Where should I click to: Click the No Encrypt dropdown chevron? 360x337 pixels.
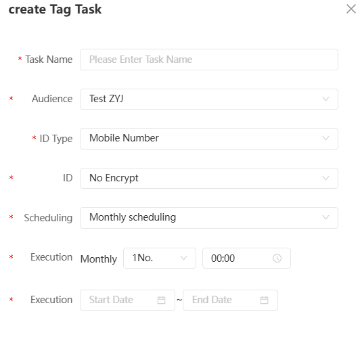pos(325,178)
